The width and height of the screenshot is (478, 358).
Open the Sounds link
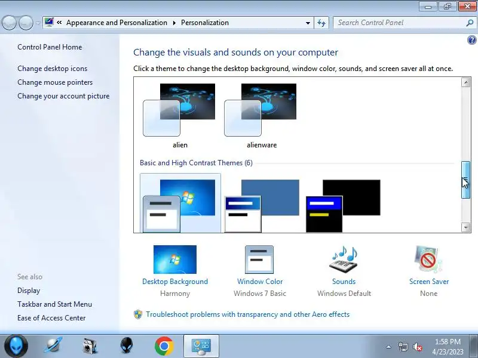pos(344,282)
